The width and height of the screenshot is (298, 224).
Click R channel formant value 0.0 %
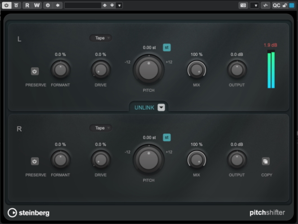click(60, 144)
